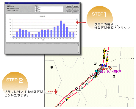The width and height of the screenshot is (136, 109).
Task: Select the dark blue dot beside station label
Action: [106, 66]
